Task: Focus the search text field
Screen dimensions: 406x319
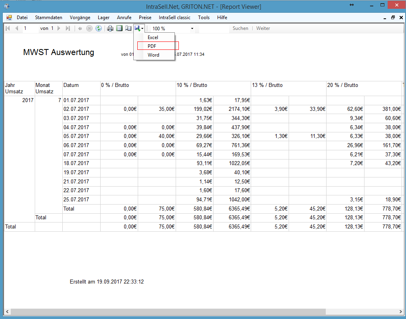Action: 214,28
